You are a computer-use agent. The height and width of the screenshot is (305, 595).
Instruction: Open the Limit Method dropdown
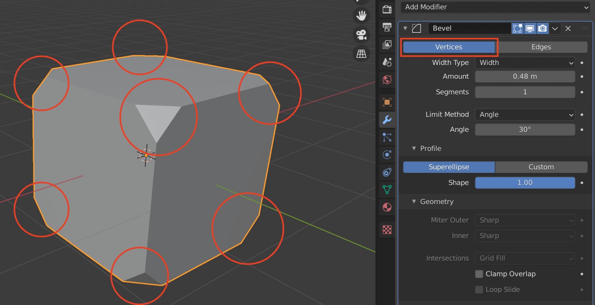click(525, 114)
